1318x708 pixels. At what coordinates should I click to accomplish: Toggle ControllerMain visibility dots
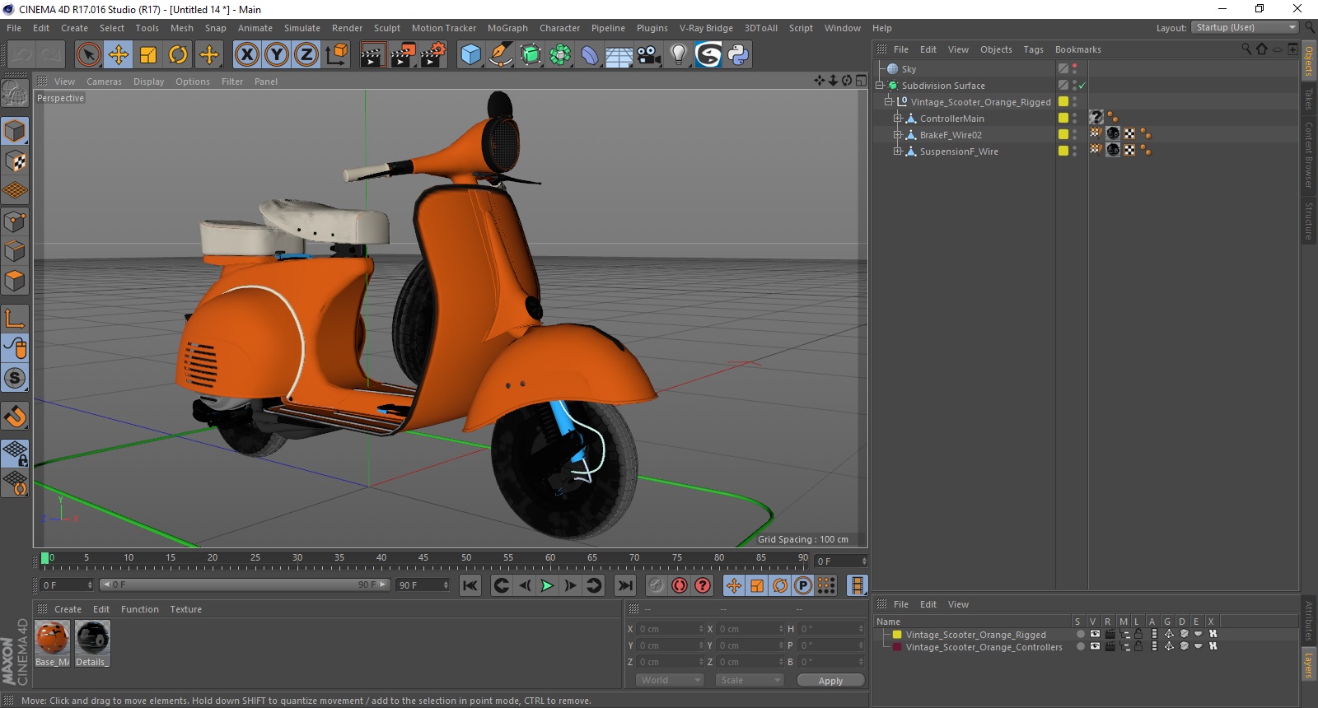tap(1074, 119)
